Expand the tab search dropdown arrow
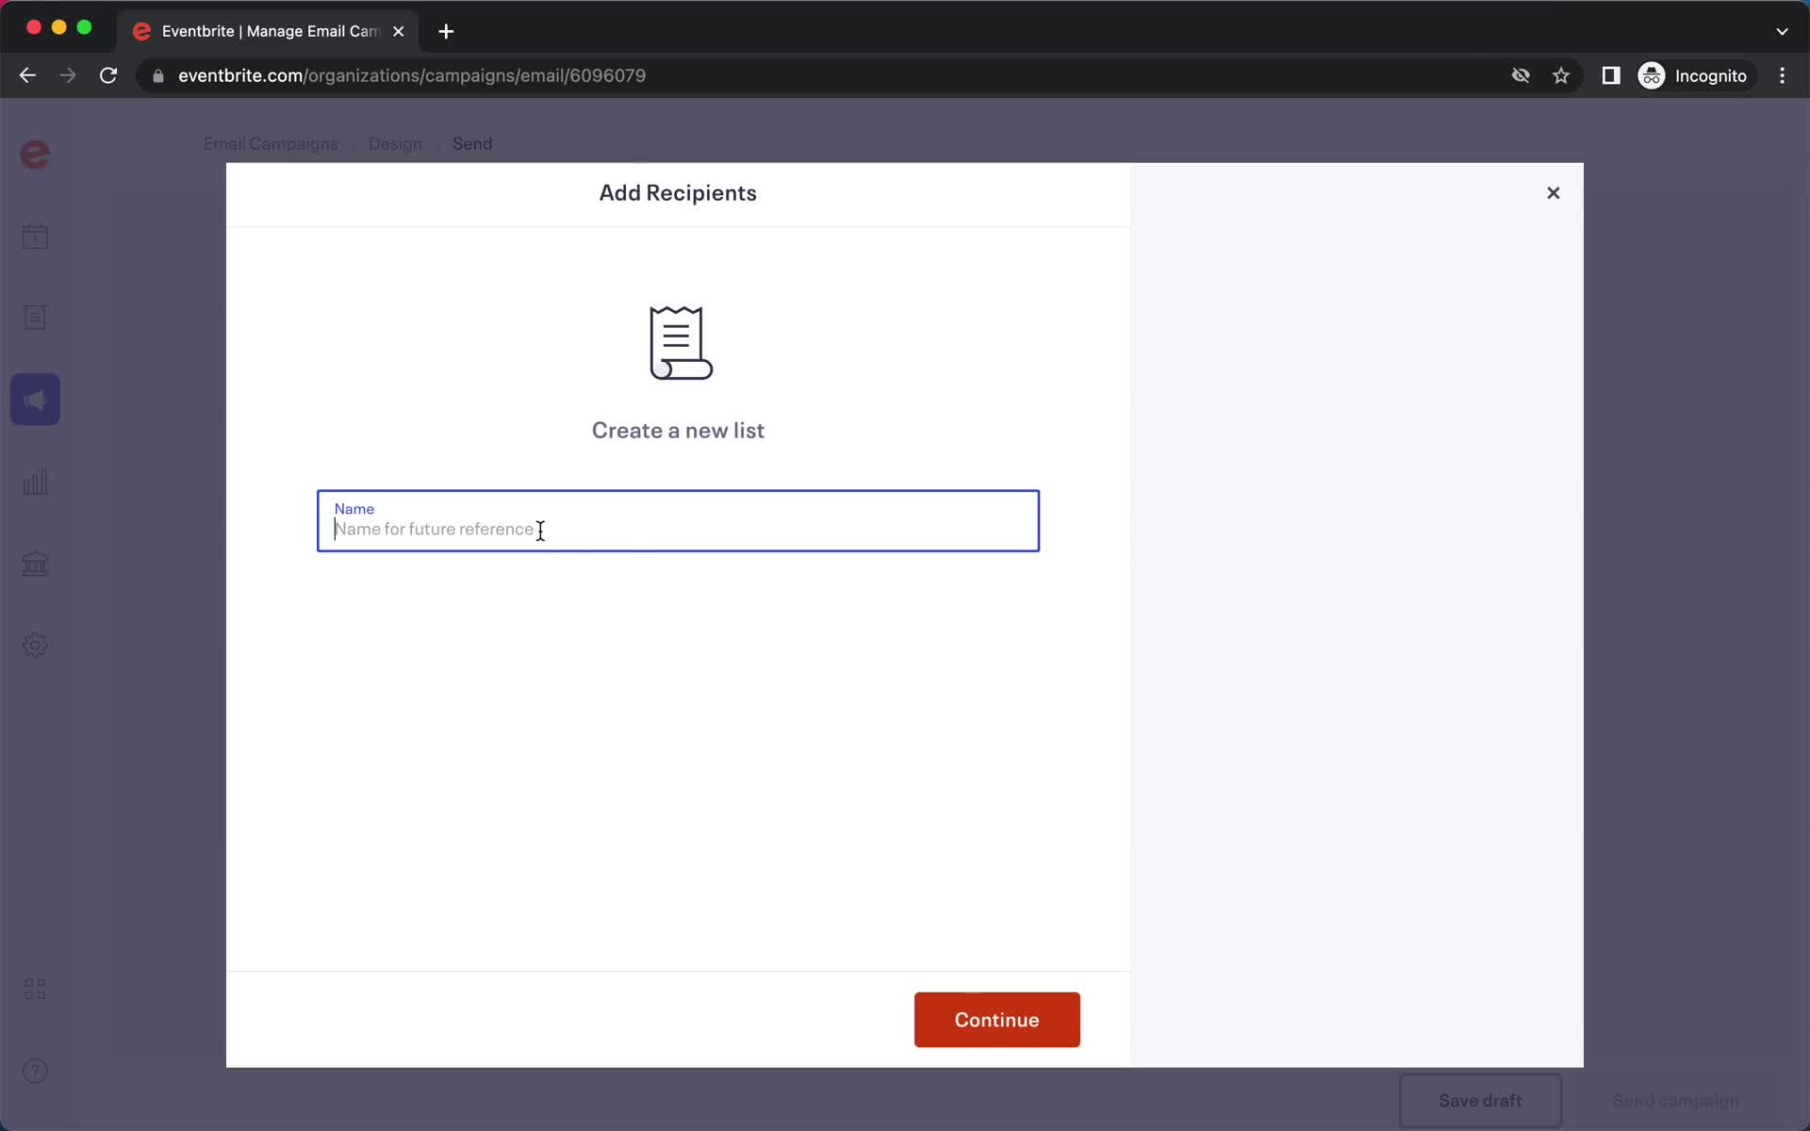Screen dimensions: 1810x1131 tap(1782, 31)
